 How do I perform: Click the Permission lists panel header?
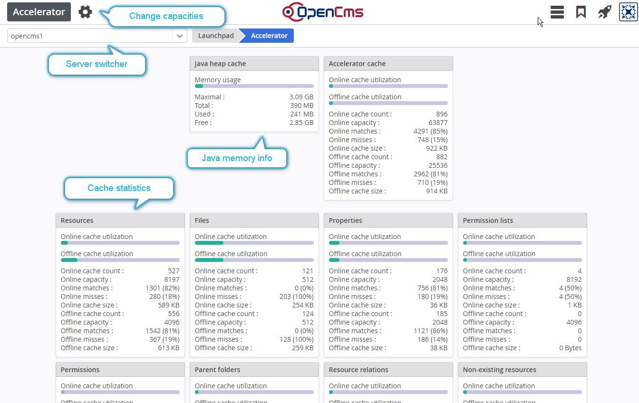point(523,221)
